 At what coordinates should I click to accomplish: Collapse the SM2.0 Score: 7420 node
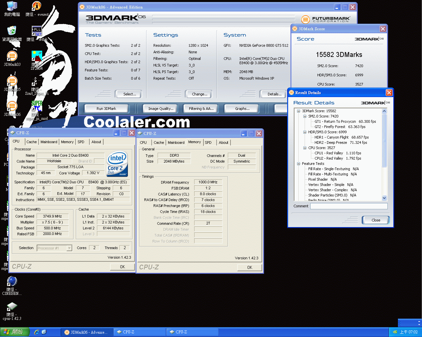[x=305, y=116]
